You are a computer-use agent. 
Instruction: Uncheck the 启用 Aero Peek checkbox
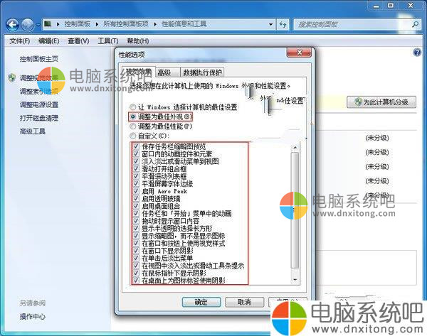pyautogui.click(x=137, y=192)
